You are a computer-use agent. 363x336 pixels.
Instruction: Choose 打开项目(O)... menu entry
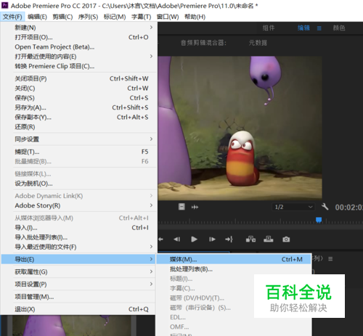(x=78, y=37)
